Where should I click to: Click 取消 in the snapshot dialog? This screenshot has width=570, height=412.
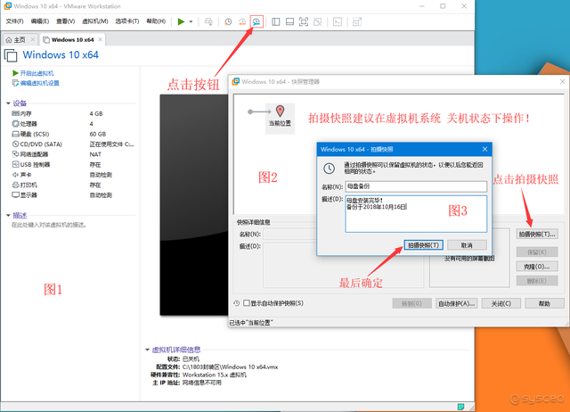pos(467,245)
